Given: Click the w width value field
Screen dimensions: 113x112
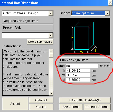Looking at the screenshot, I should 78,75.
